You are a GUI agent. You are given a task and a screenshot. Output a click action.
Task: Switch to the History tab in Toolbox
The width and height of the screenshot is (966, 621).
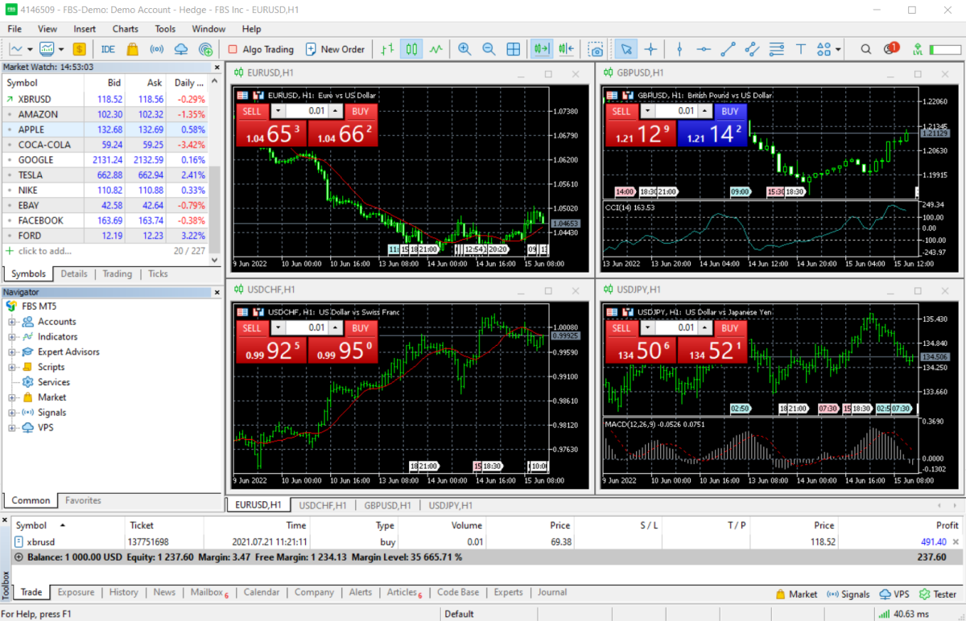click(x=123, y=593)
